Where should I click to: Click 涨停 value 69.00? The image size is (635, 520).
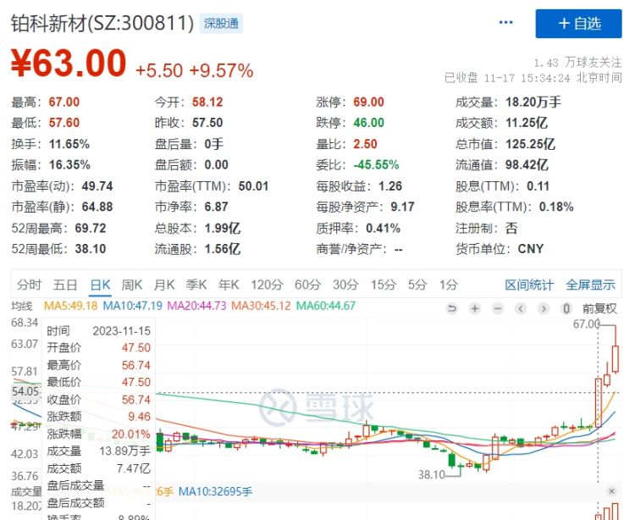click(x=368, y=102)
